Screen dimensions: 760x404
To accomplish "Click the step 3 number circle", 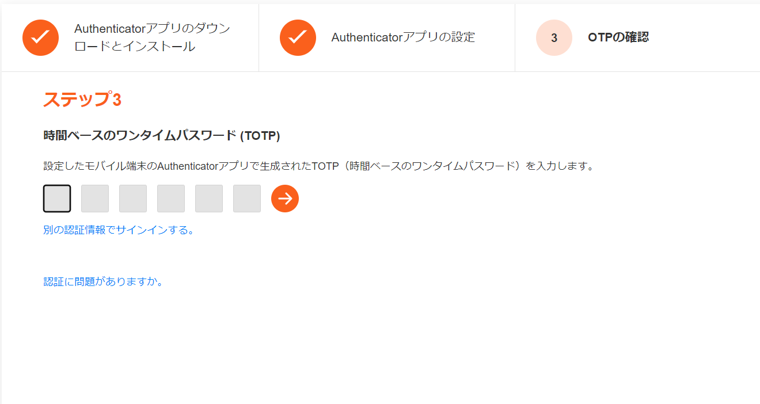I will pyautogui.click(x=554, y=37).
